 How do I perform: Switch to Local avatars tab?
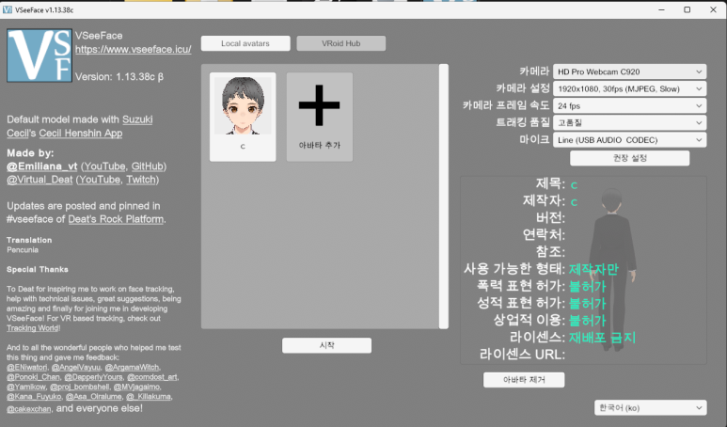(x=245, y=43)
